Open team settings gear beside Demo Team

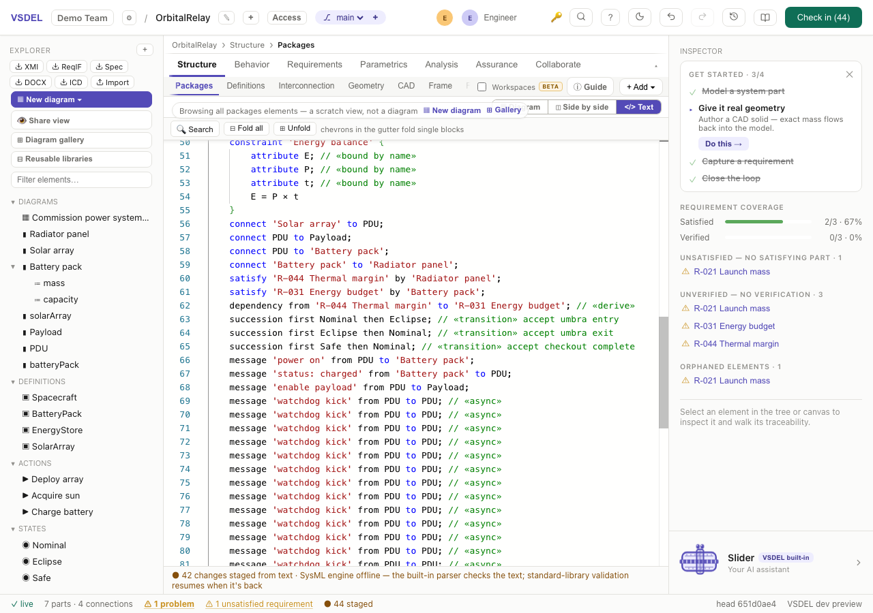point(129,18)
